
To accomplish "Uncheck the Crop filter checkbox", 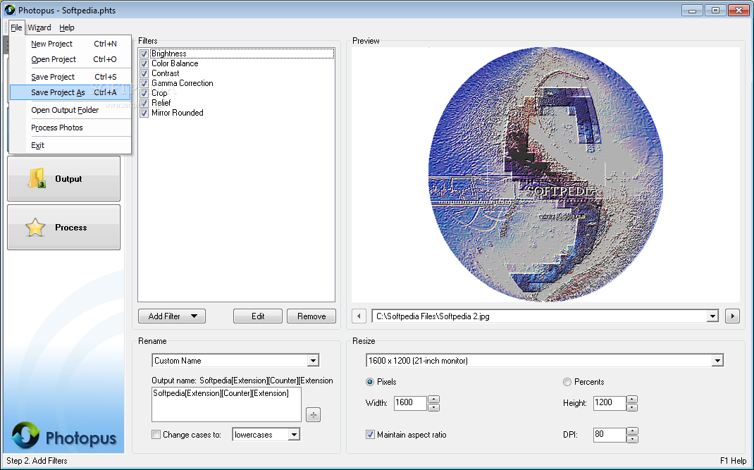I will click(x=144, y=93).
